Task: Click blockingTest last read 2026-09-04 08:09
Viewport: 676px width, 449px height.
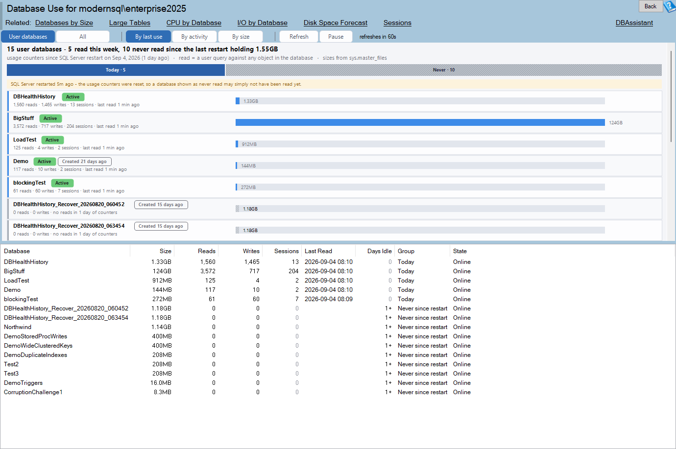Action: coord(329,299)
